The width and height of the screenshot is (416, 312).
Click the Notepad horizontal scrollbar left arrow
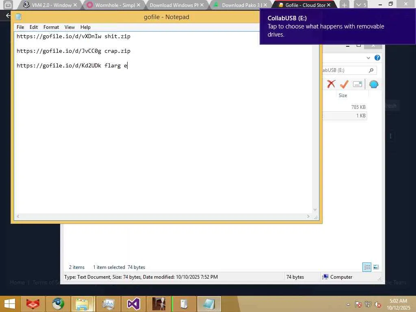tap(18, 216)
